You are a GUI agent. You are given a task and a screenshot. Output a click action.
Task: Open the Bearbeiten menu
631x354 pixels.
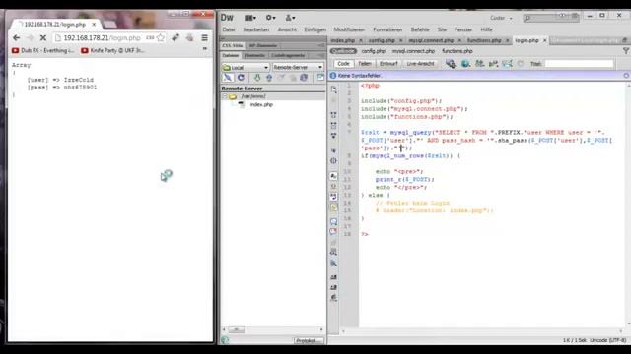click(256, 29)
